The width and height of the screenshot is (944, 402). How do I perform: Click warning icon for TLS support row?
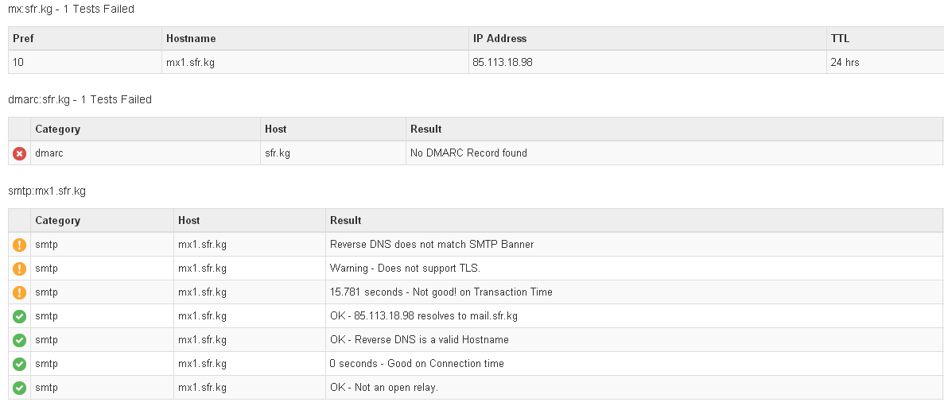point(19,269)
